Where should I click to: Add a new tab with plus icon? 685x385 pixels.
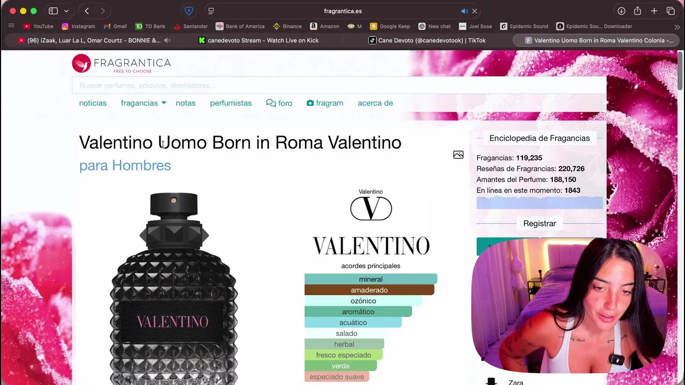point(654,11)
